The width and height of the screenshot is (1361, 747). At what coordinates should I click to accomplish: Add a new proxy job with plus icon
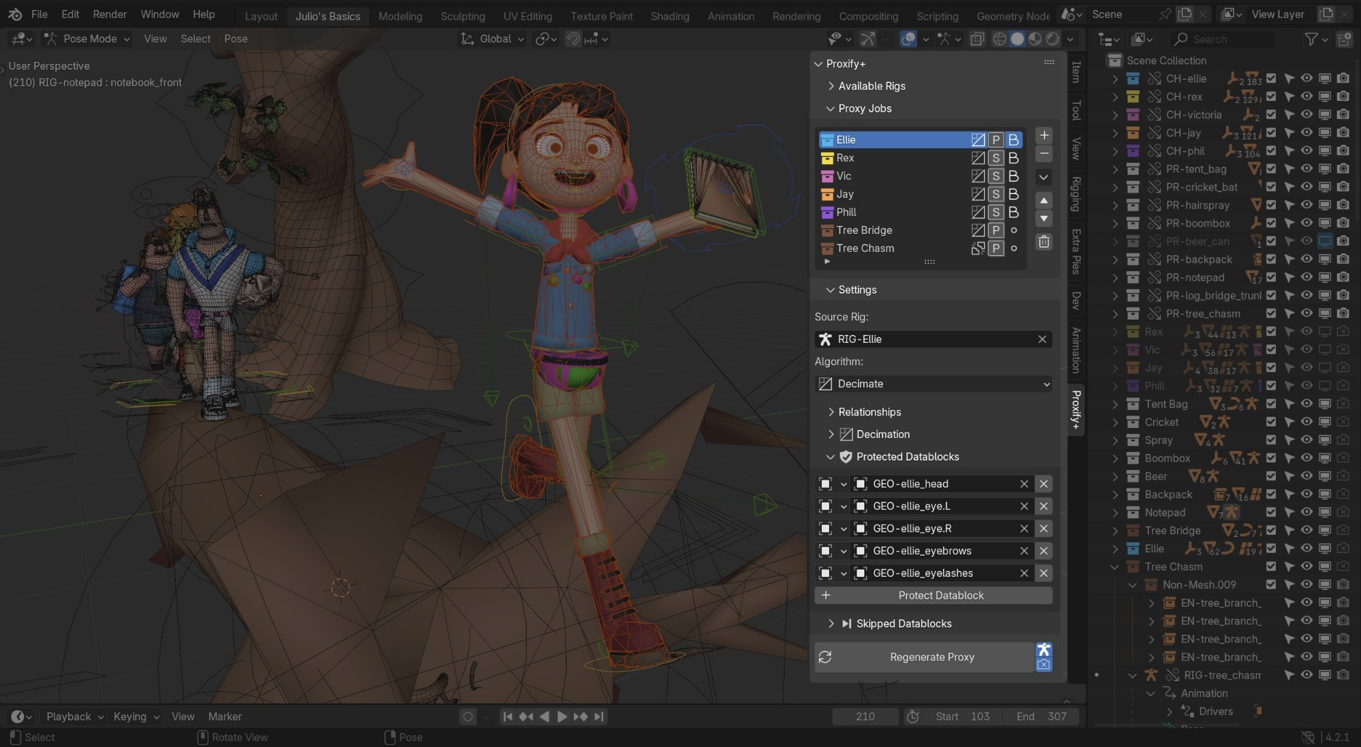coord(1044,136)
